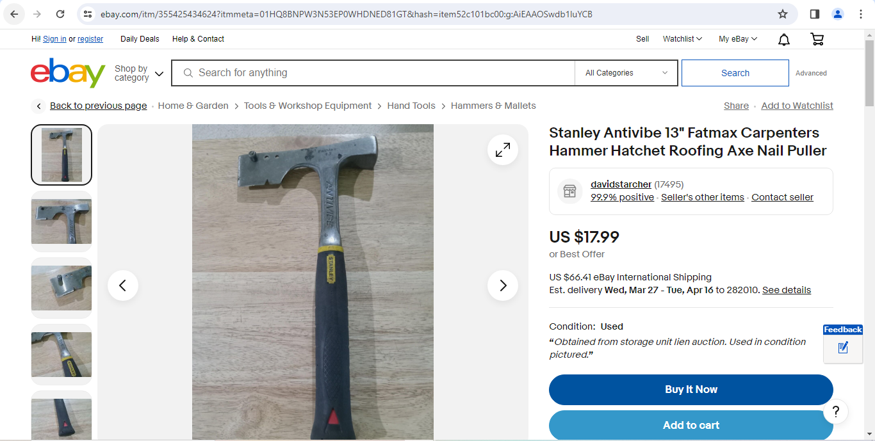Open the Chrome profile avatar
The image size is (875, 441).
click(x=838, y=14)
